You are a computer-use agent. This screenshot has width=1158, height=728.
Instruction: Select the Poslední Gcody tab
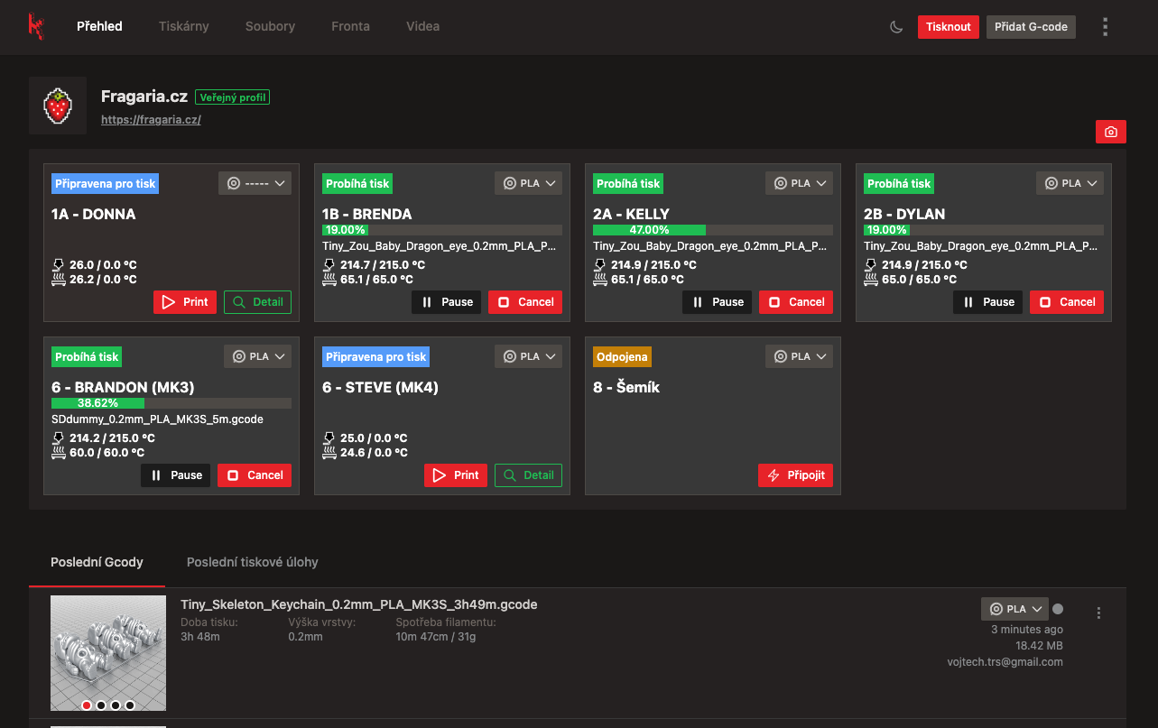[97, 562]
